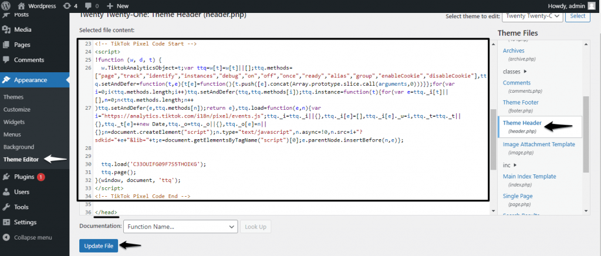601x256 pixels.
Task: Expand the classes folder
Action: coord(525,71)
